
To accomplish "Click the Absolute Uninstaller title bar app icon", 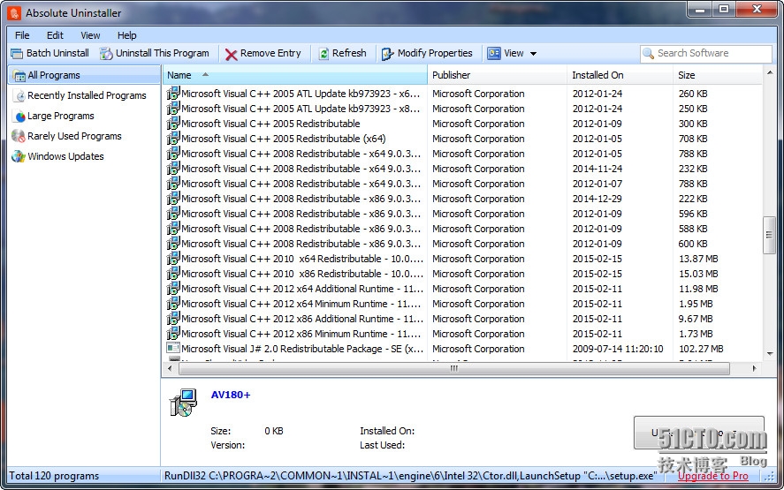I will (14, 13).
